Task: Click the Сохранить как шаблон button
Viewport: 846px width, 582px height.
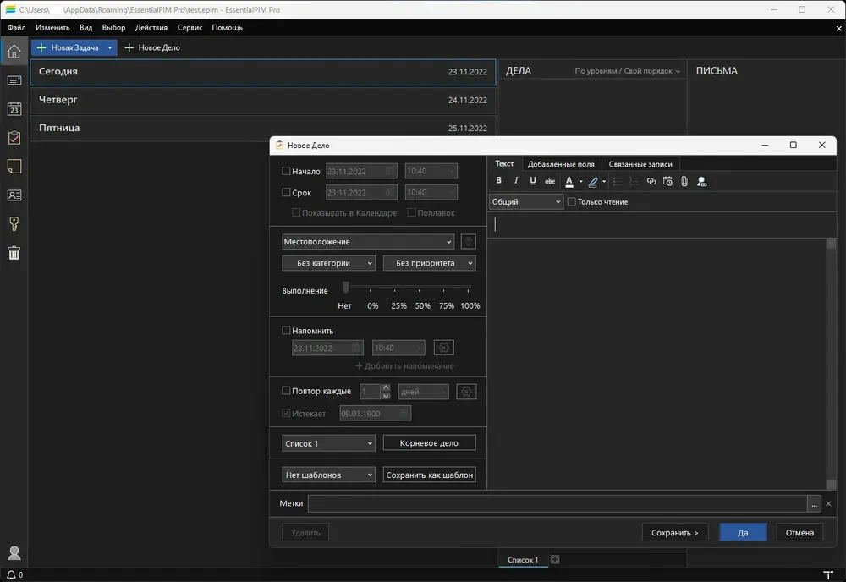Action: [x=430, y=475]
